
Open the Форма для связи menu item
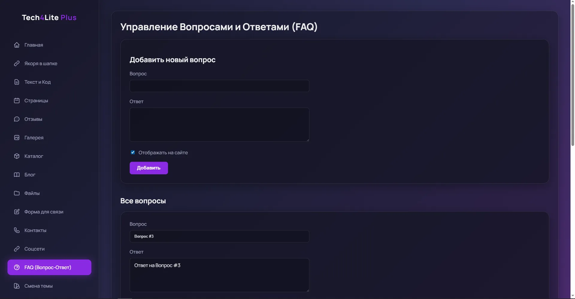[44, 212]
